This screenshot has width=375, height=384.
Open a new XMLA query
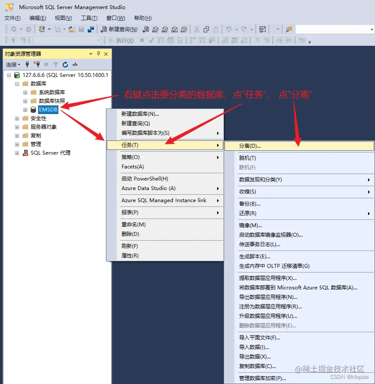point(175,29)
